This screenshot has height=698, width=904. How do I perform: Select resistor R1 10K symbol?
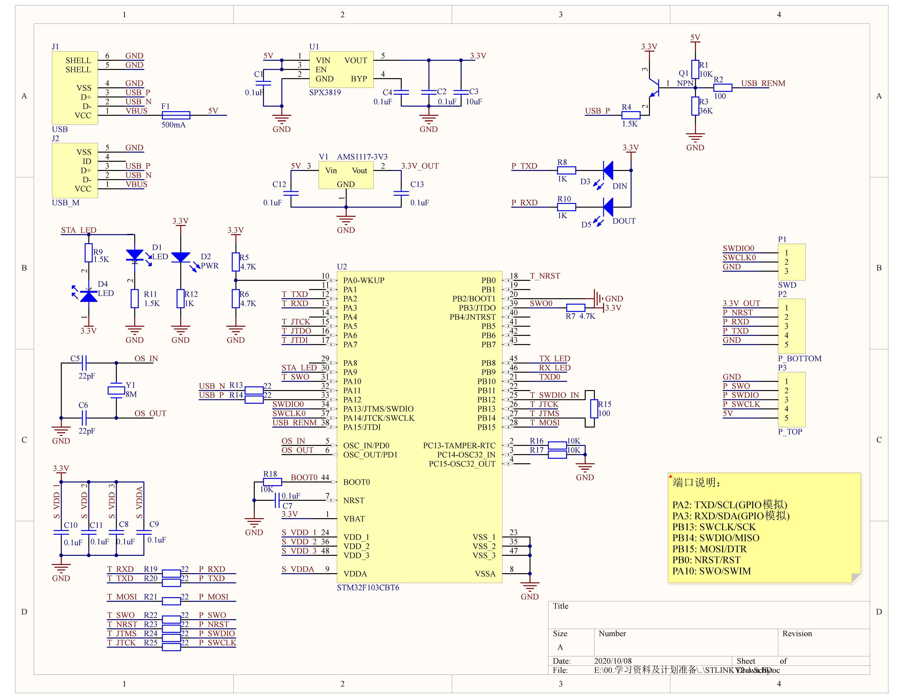[695, 69]
